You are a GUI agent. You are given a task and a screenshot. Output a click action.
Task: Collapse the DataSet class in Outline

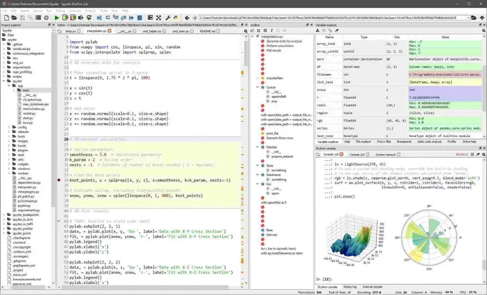coord(257,147)
